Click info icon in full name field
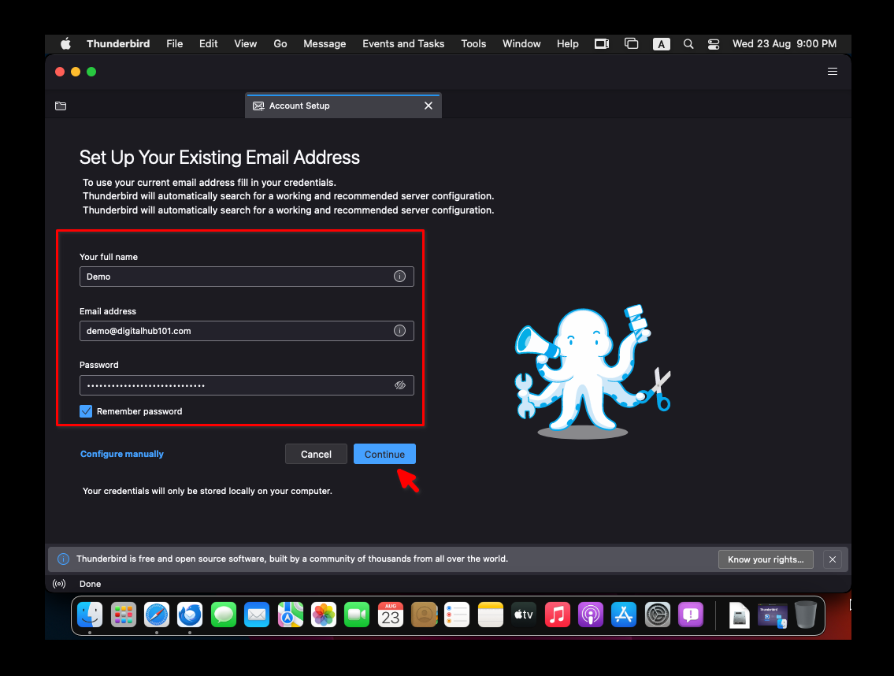894x676 pixels. (399, 276)
